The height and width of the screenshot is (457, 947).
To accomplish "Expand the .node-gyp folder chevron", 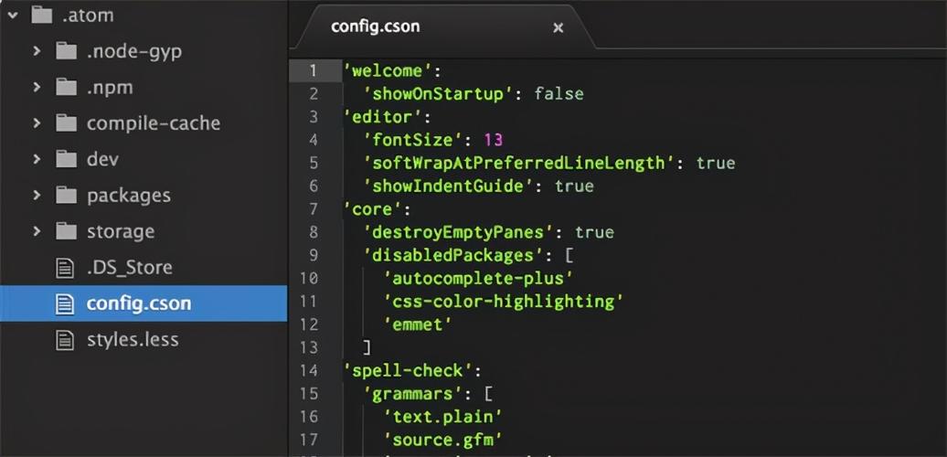I will click(37, 51).
